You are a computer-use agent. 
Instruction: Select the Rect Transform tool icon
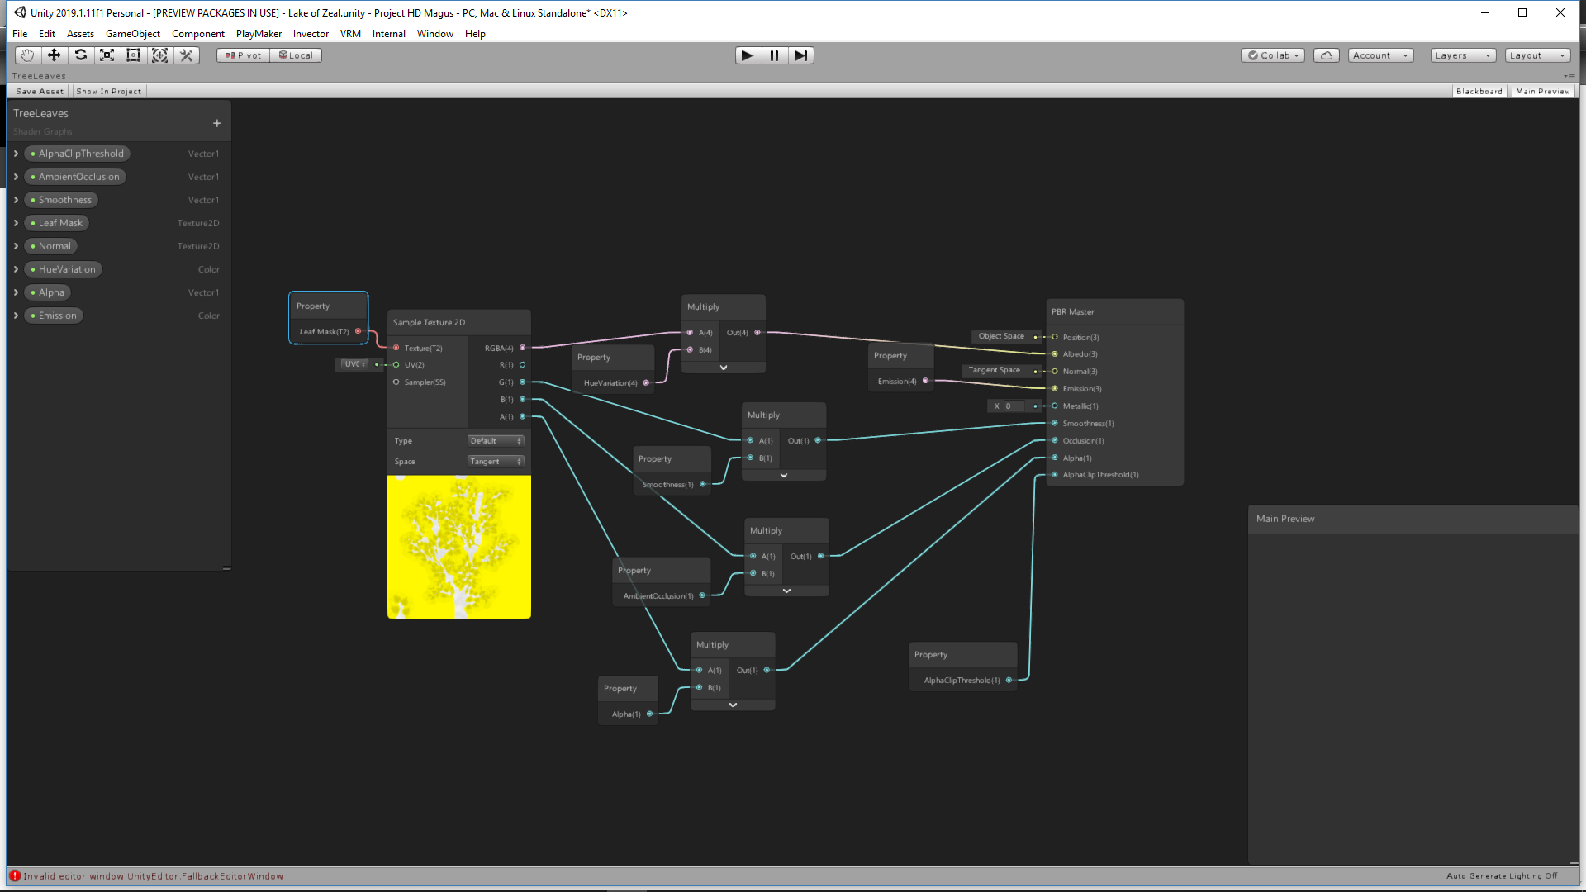pyautogui.click(x=133, y=55)
